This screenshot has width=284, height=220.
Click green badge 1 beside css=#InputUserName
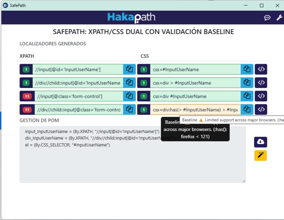(144, 69)
